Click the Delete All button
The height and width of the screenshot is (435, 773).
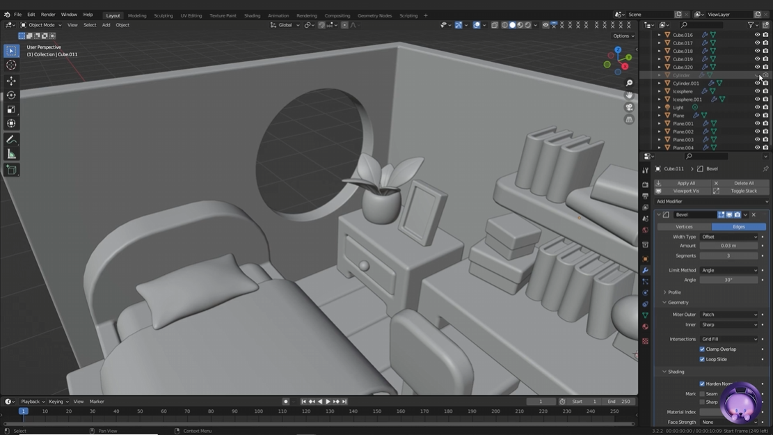tap(740, 183)
